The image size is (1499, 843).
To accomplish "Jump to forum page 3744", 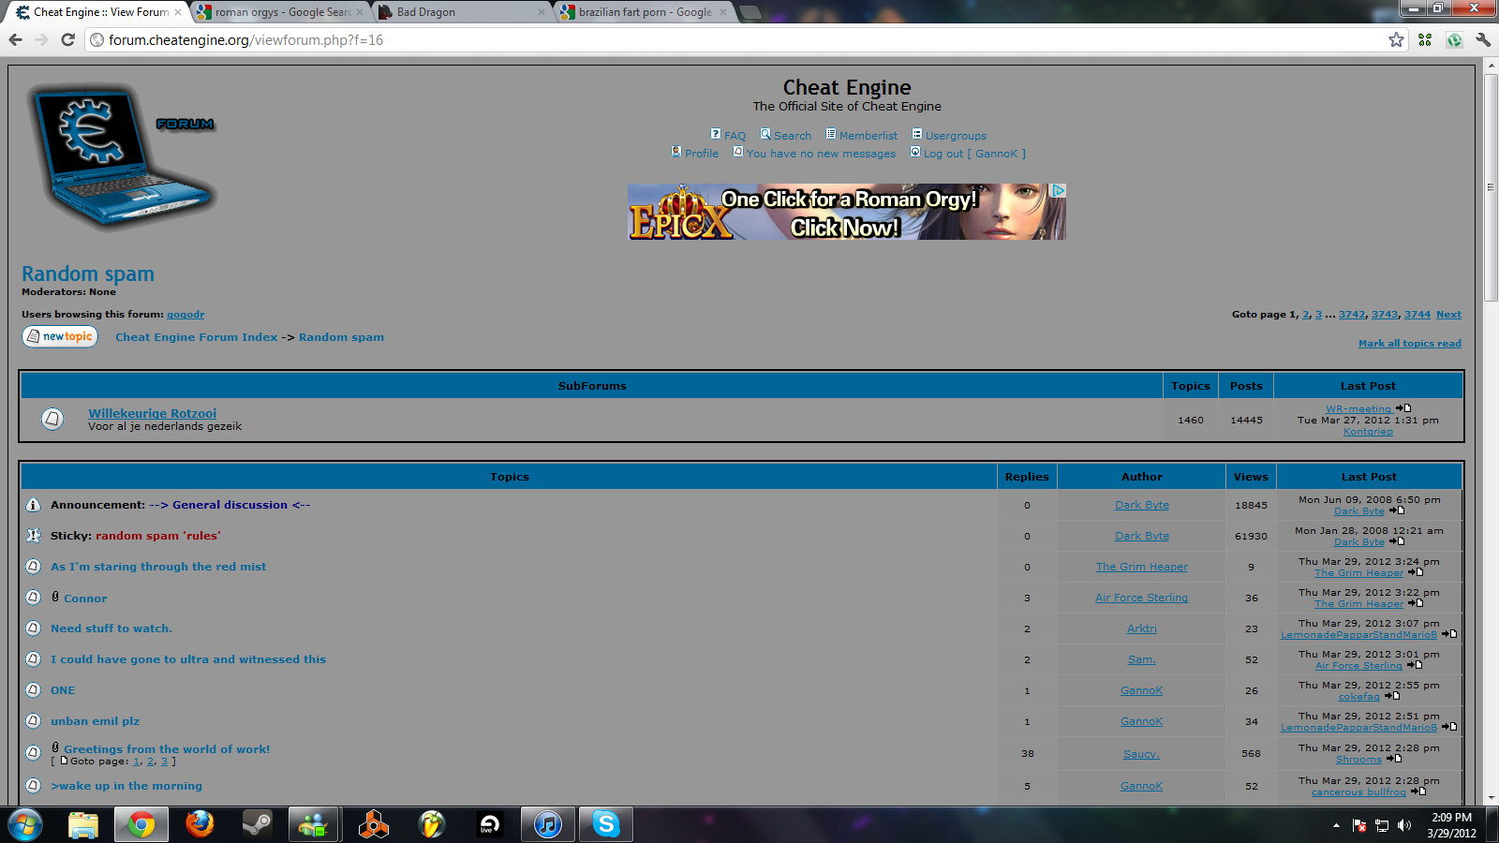I will (1417, 315).
